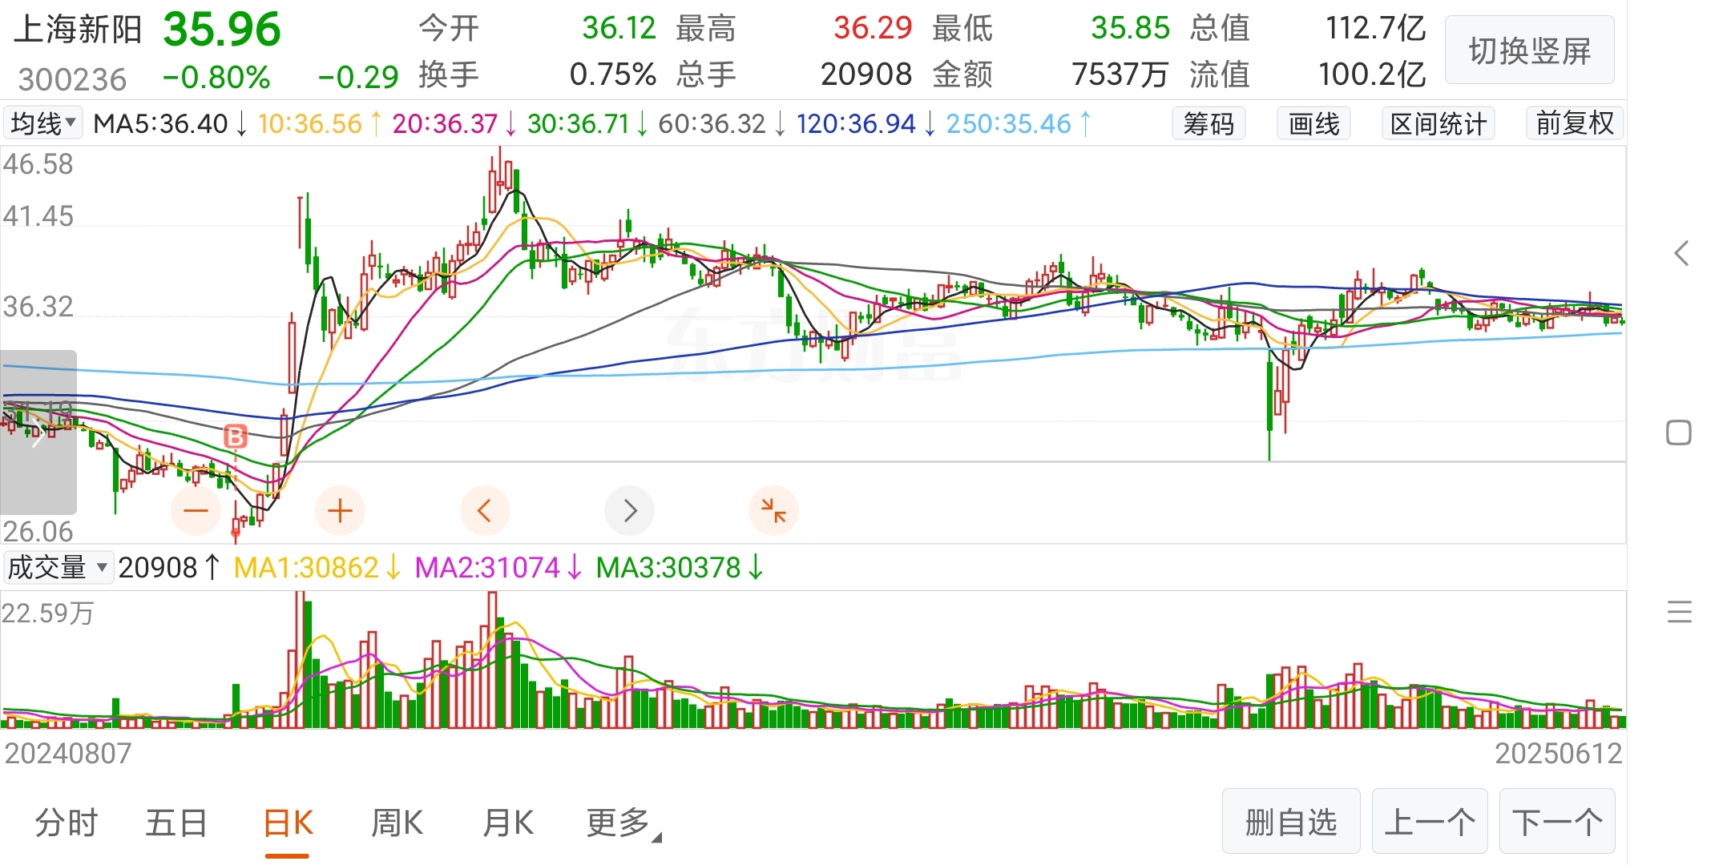Activate the 画线 drawing tool
This screenshot has width=1731, height=865.
1313,123
